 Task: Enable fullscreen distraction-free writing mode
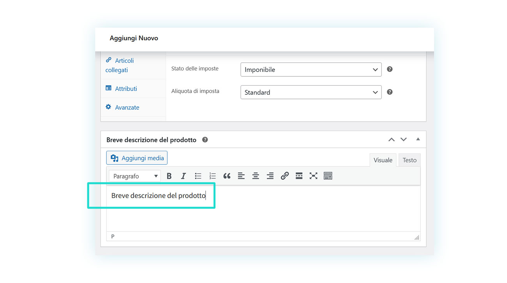coord(313,176)
